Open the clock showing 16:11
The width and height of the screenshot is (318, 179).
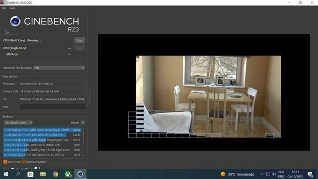pos(295,174)
